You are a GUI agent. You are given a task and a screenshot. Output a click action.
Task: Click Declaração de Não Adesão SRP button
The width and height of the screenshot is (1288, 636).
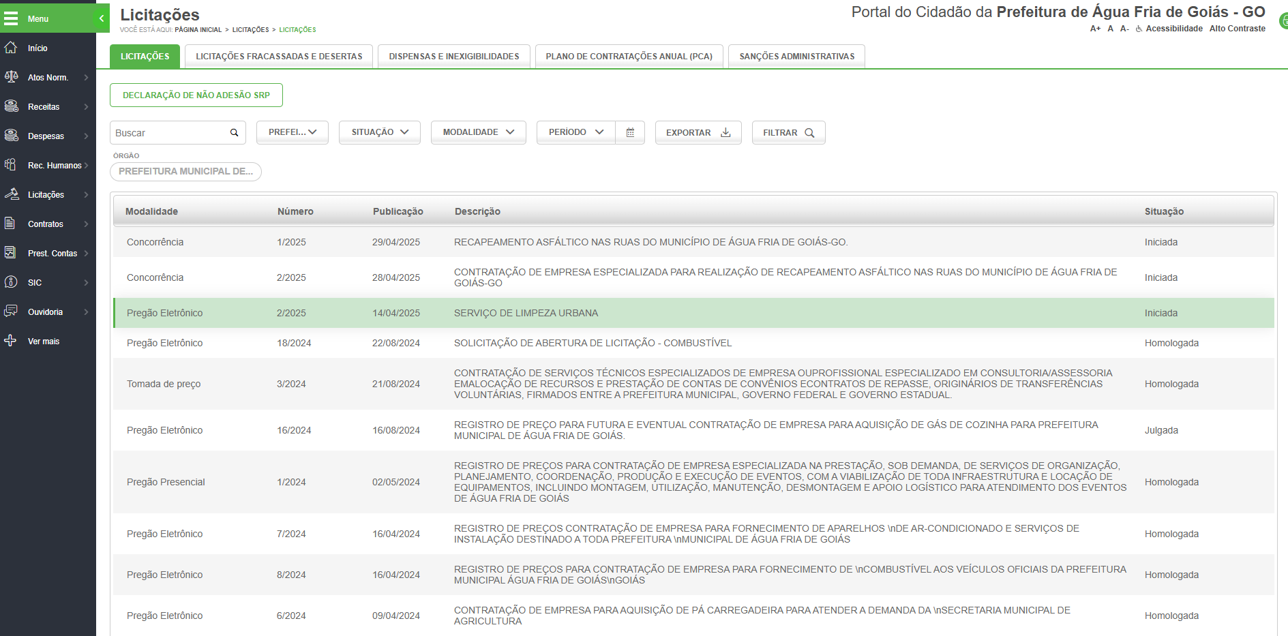[196, 95]
